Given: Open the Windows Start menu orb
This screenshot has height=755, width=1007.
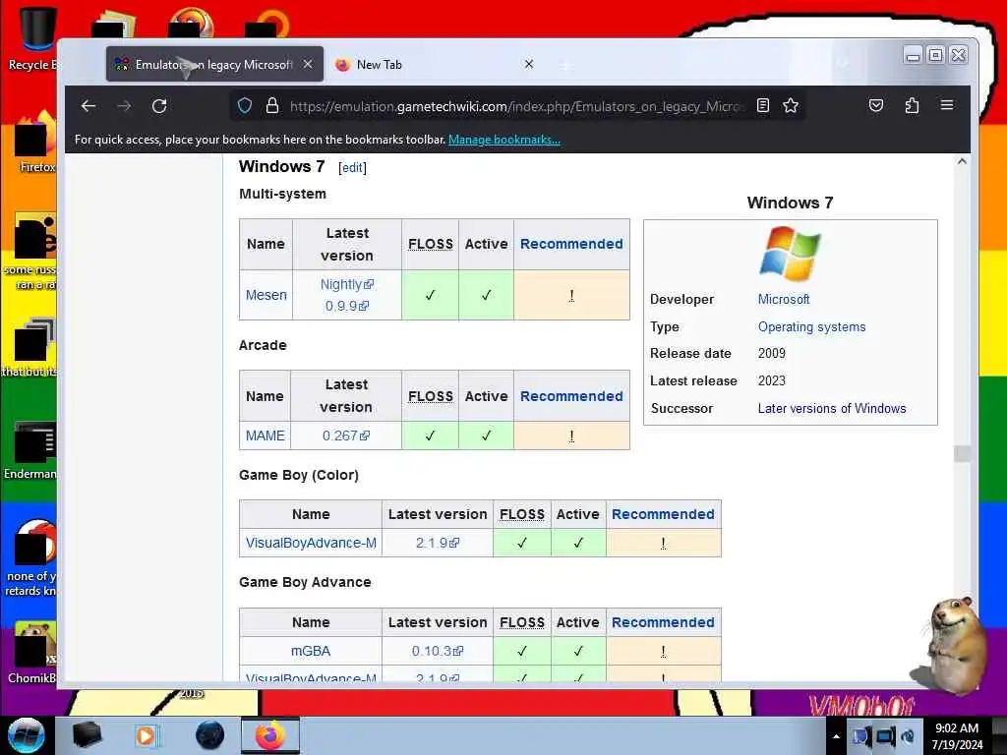Looking at the screenshot, I should tap(27, 735).
